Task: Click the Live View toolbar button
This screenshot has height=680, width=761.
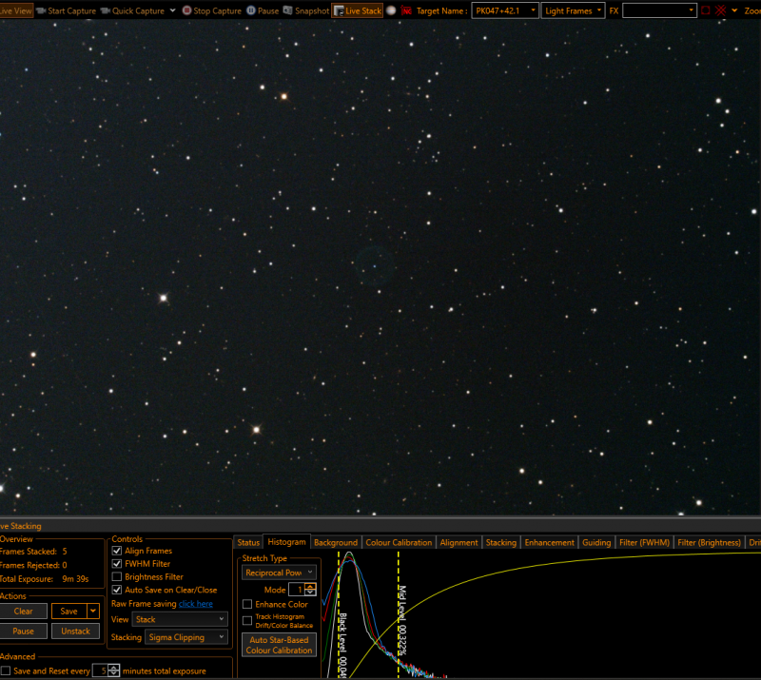Action: tap(16, 10)
